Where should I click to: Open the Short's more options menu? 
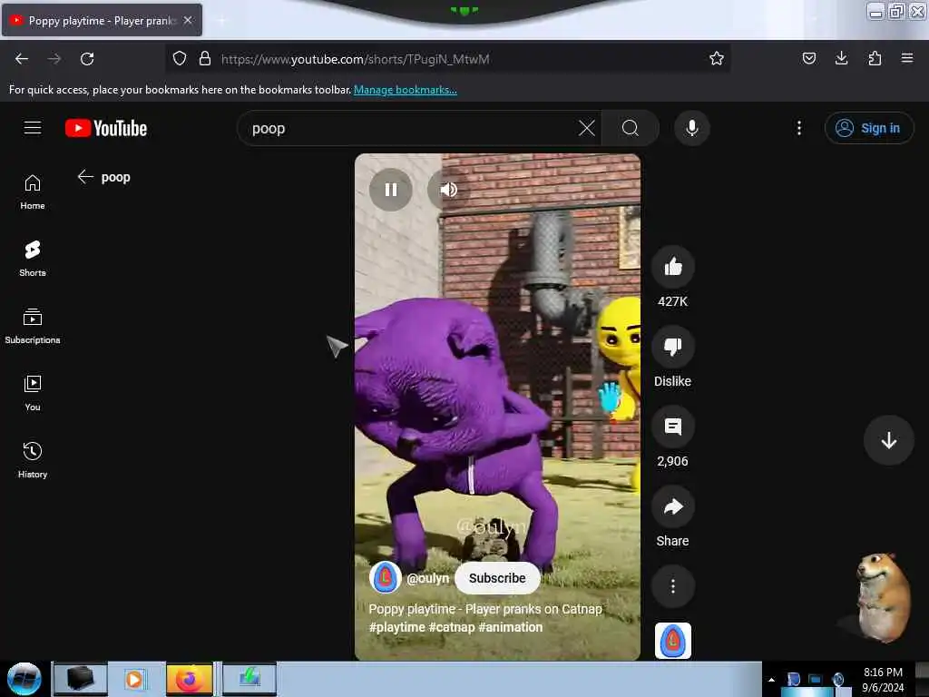pyautogui.click(x=672, y=587)
